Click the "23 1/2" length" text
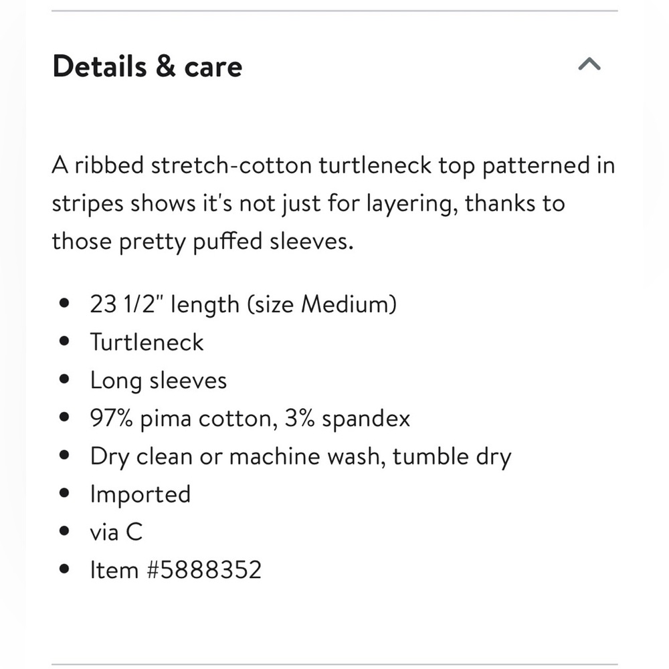Image resolution: width=669 pixels, height=669 pixels. (165, 304)
